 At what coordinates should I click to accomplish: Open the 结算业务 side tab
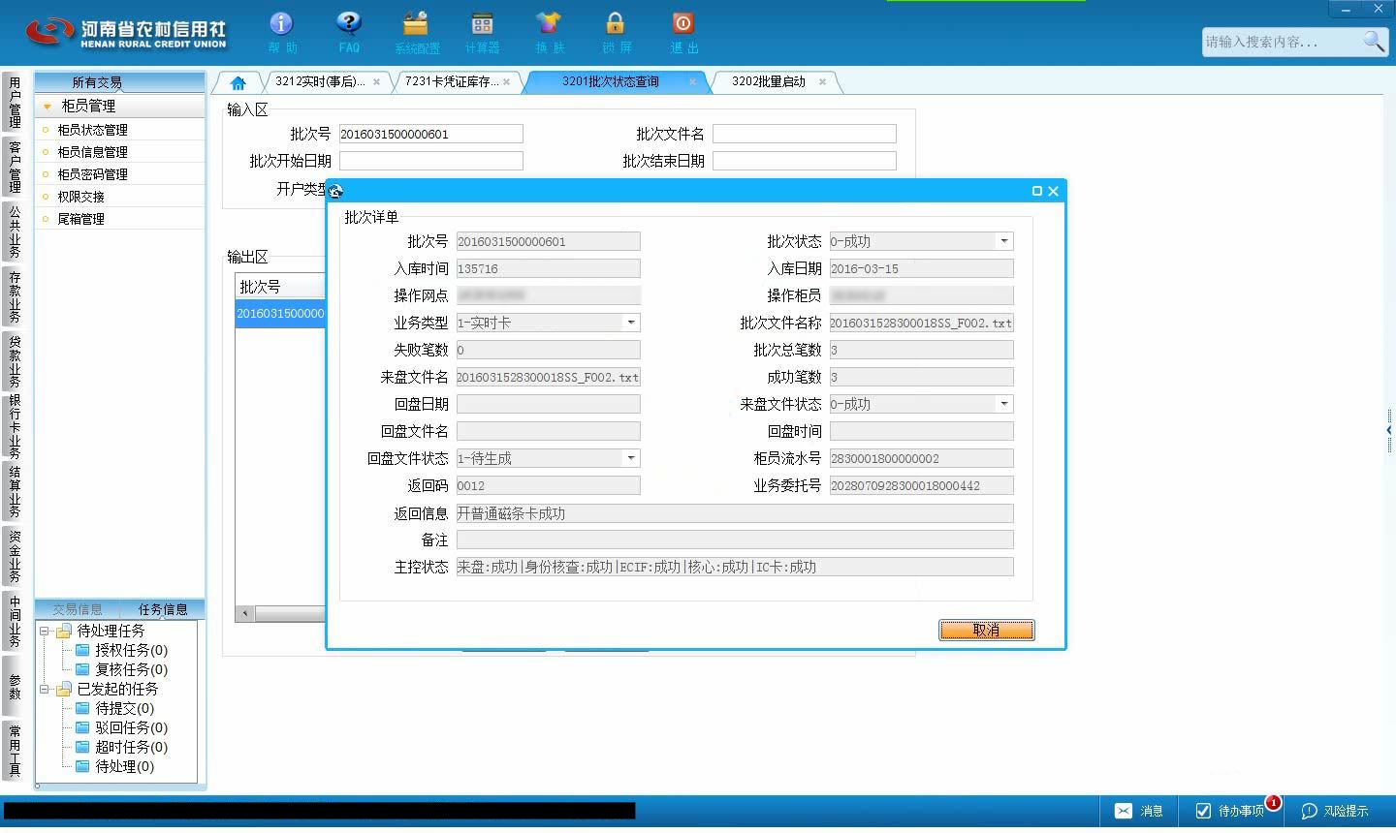(15, 491)
